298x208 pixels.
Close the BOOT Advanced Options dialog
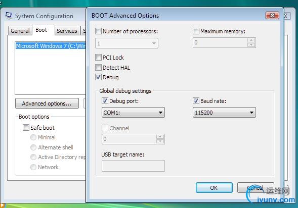click(272, 15)
